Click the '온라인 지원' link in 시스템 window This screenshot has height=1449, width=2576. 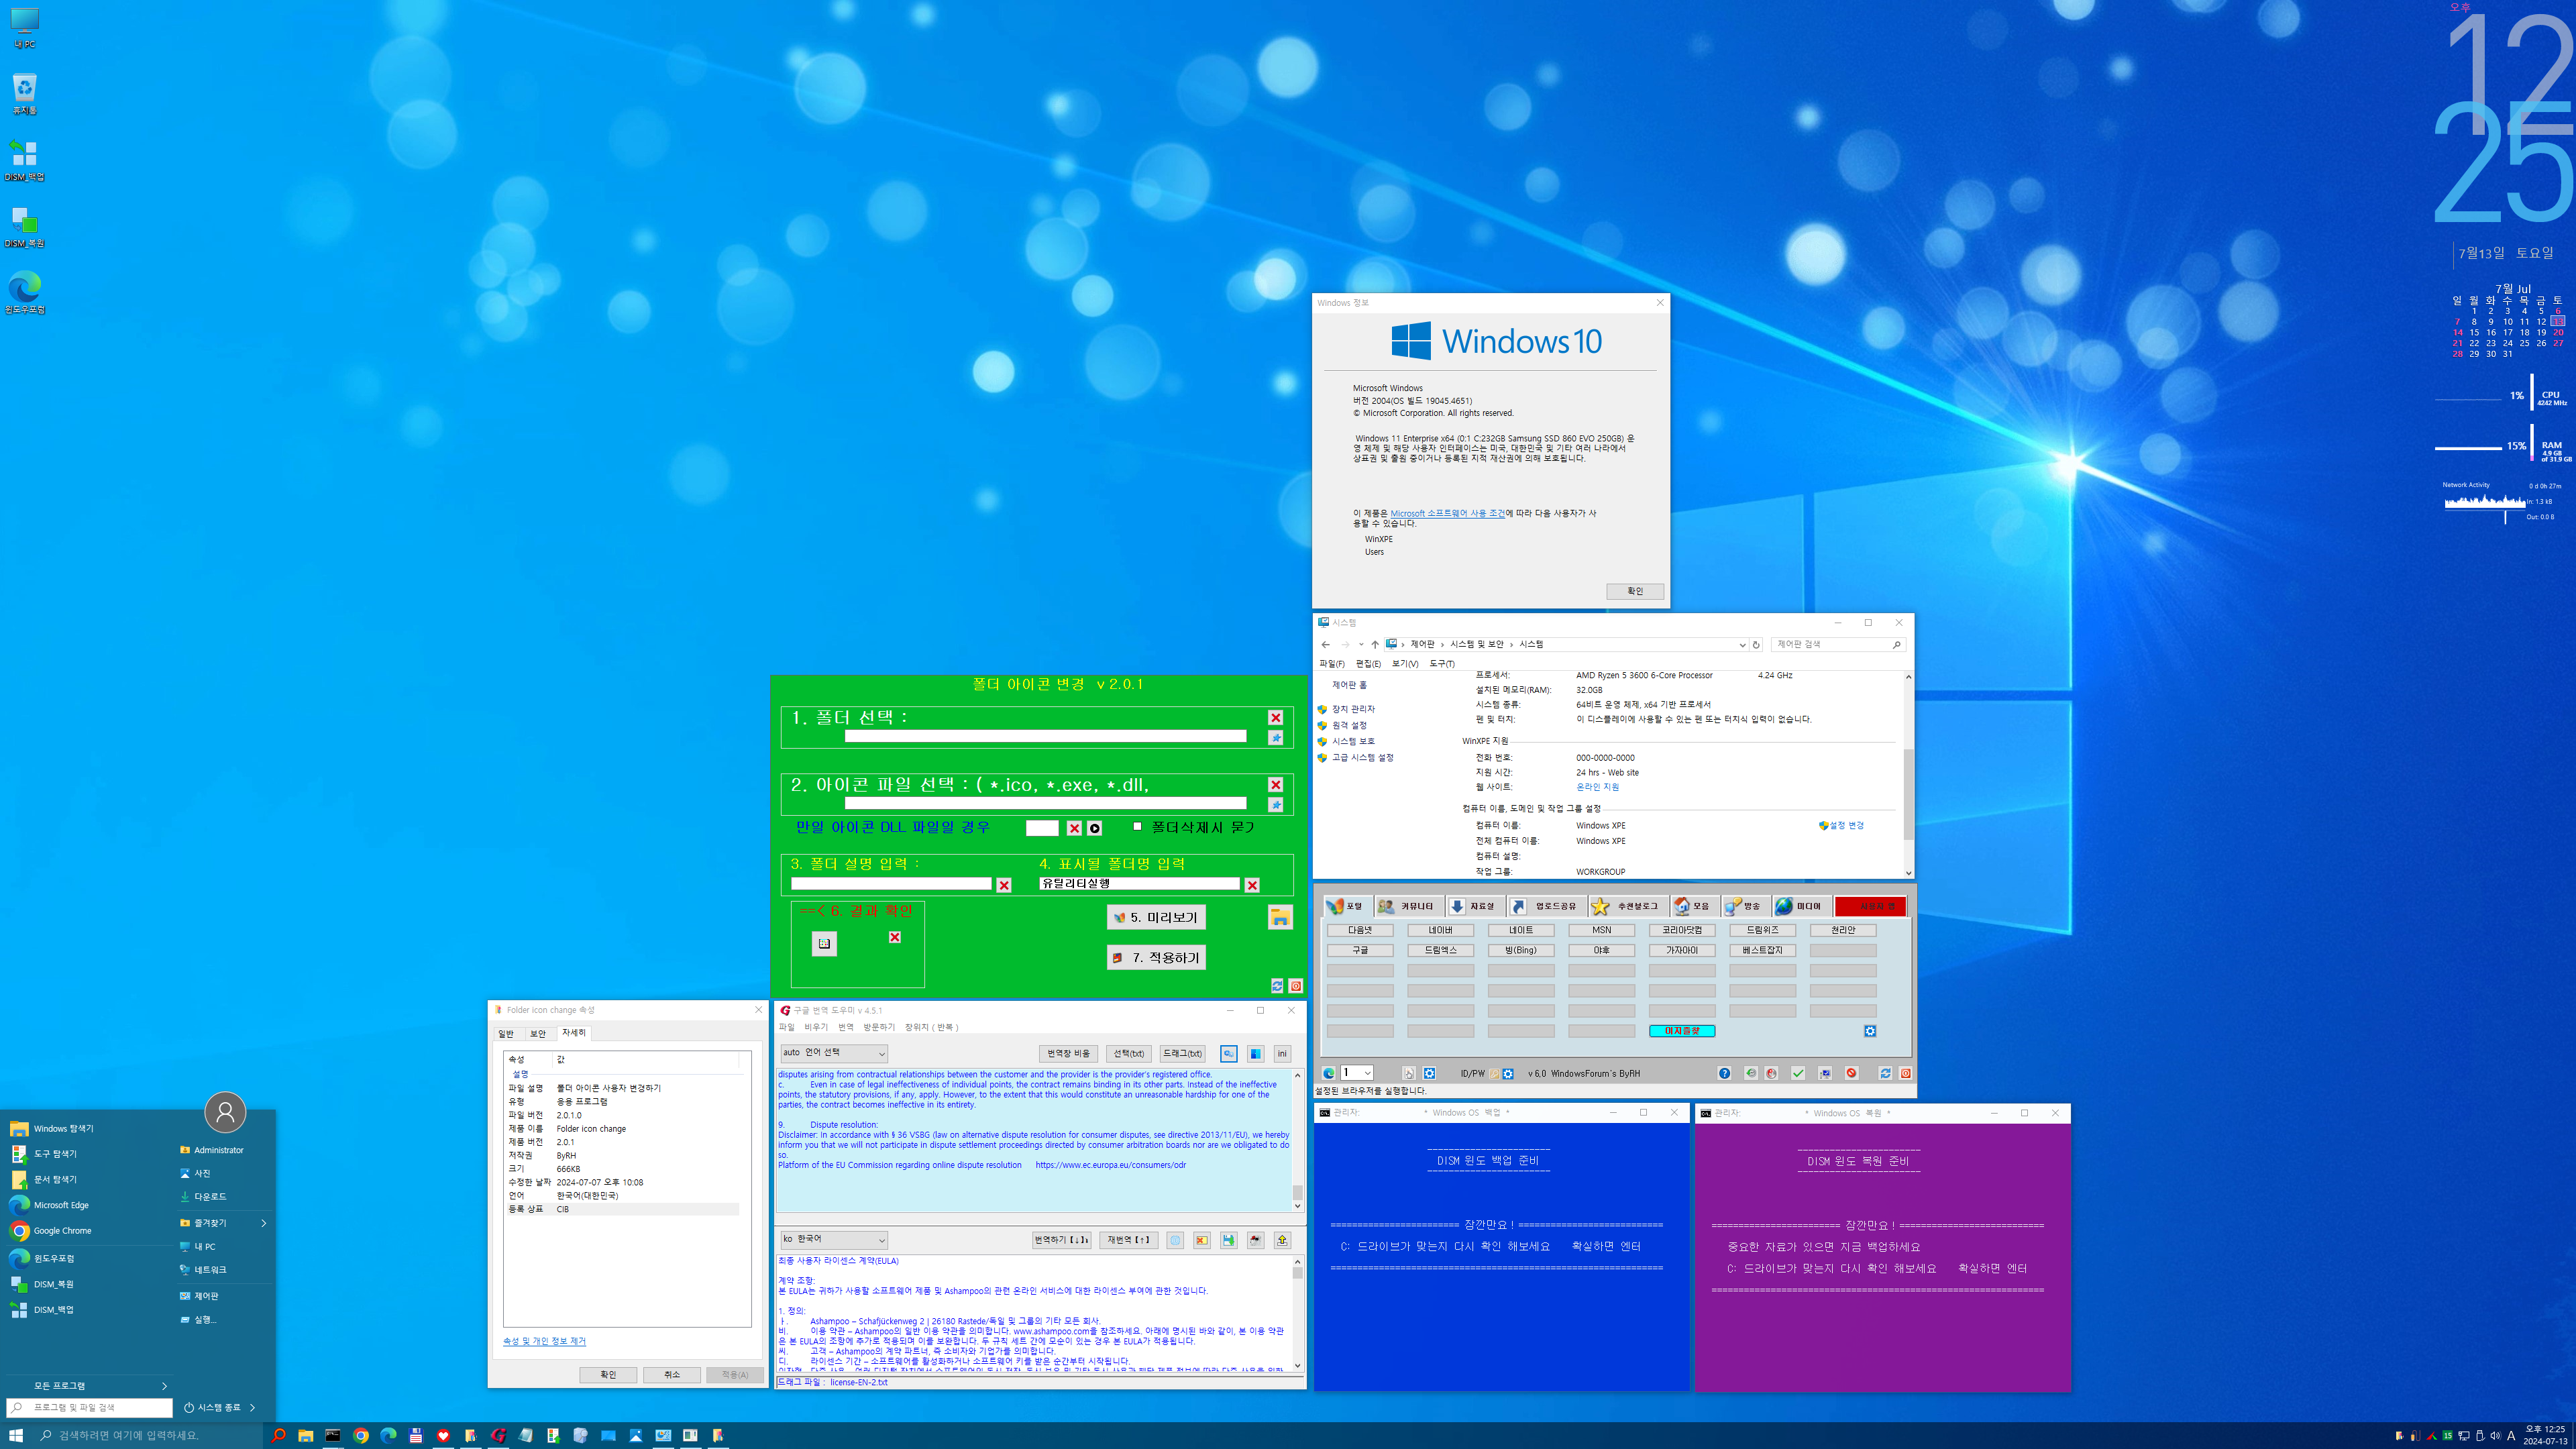(x=1597, y=787)
